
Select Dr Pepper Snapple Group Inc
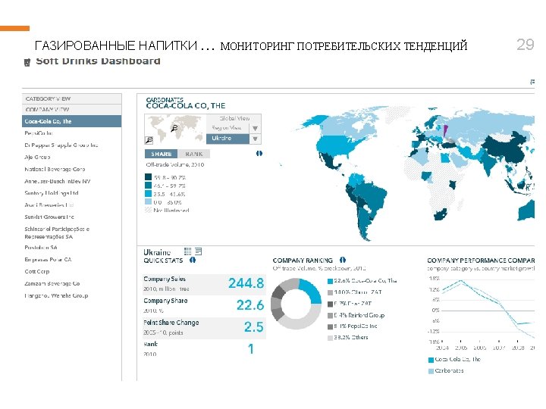[x=61, y=145]
